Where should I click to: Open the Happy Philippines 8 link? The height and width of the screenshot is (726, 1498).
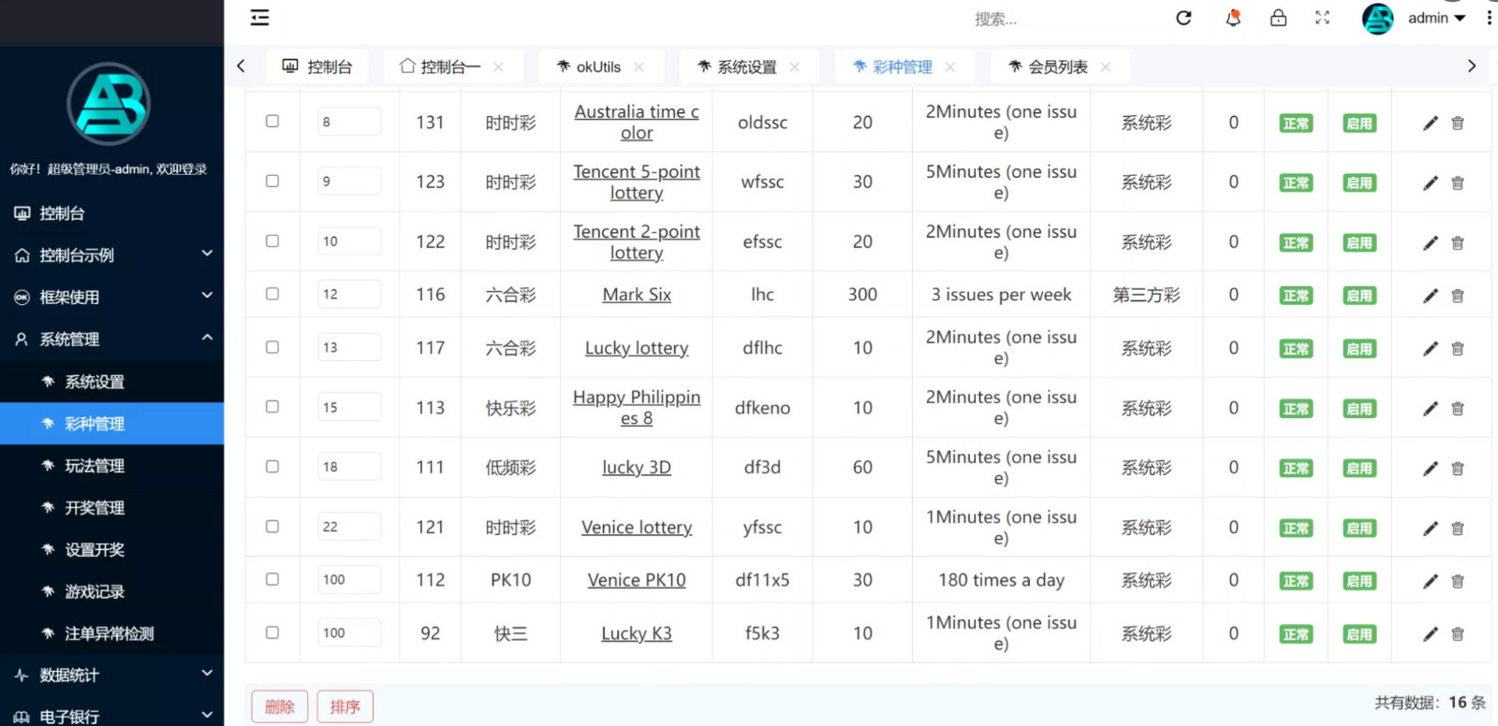click(637, 408)
